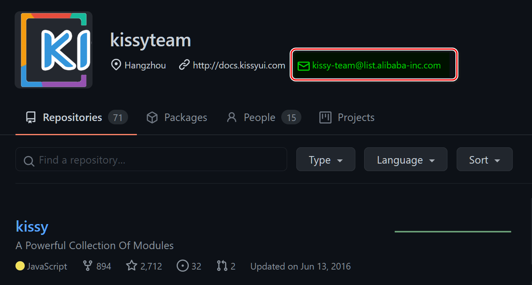This screenshot has width=532, height=285.
Task: Open the Type filter dropdown
Action: coord(326,159)
